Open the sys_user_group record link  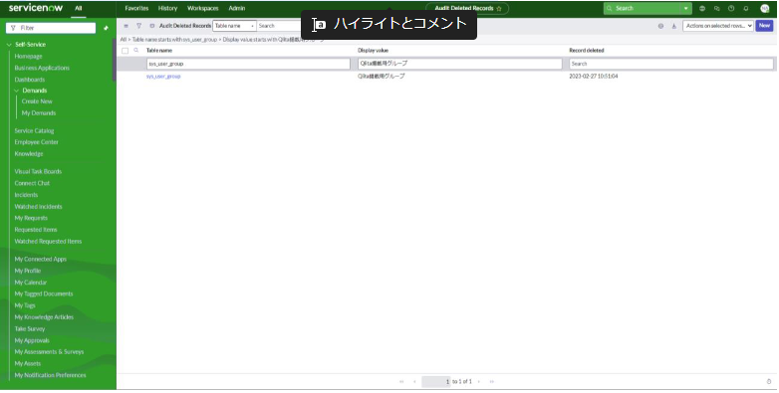163,77
